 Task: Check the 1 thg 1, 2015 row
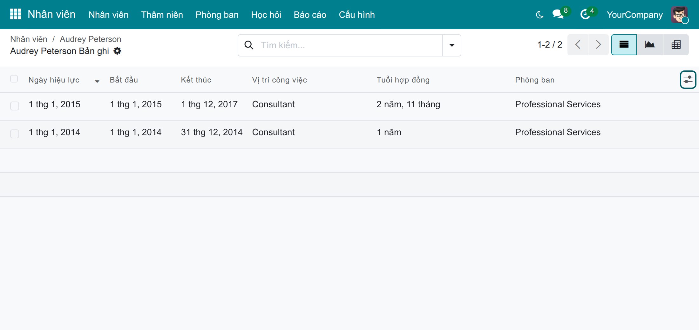click(x=15, y=106)
